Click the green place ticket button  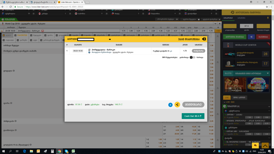[x=235, y=37]
